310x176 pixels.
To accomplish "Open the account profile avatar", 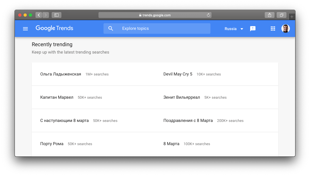I will 285,28.
